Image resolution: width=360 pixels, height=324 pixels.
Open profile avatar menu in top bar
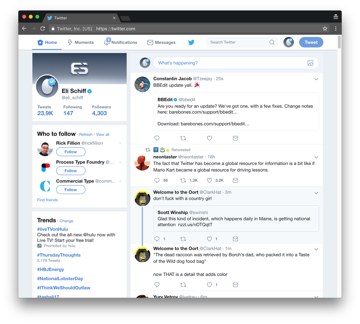[289, 42]
